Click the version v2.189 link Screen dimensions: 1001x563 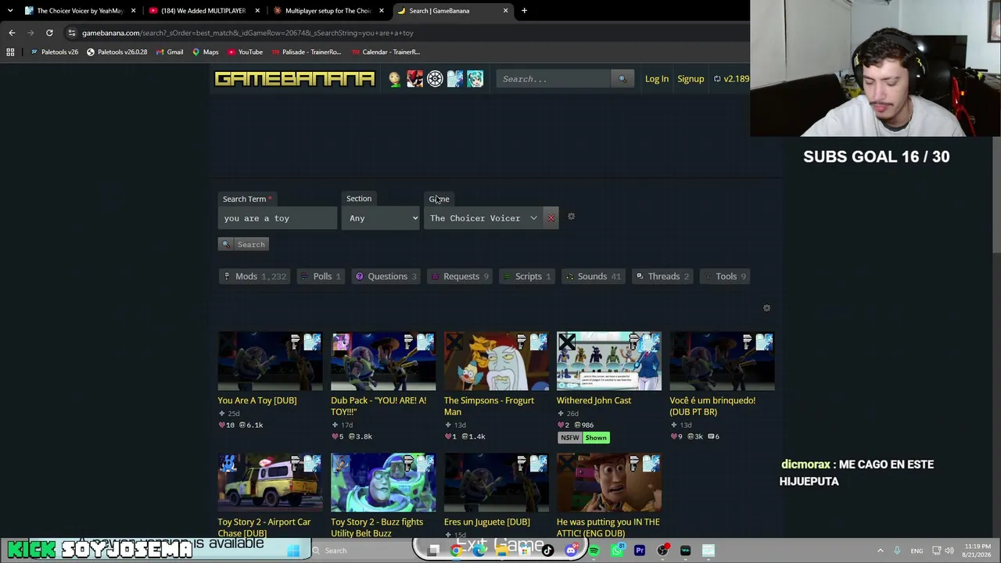pos(731,79)
